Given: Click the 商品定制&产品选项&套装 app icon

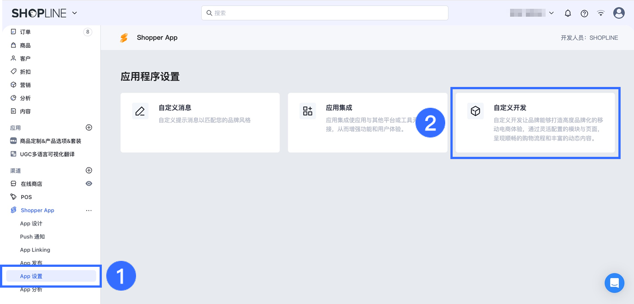Looking at the screenshot, I should tap(13, 141).
